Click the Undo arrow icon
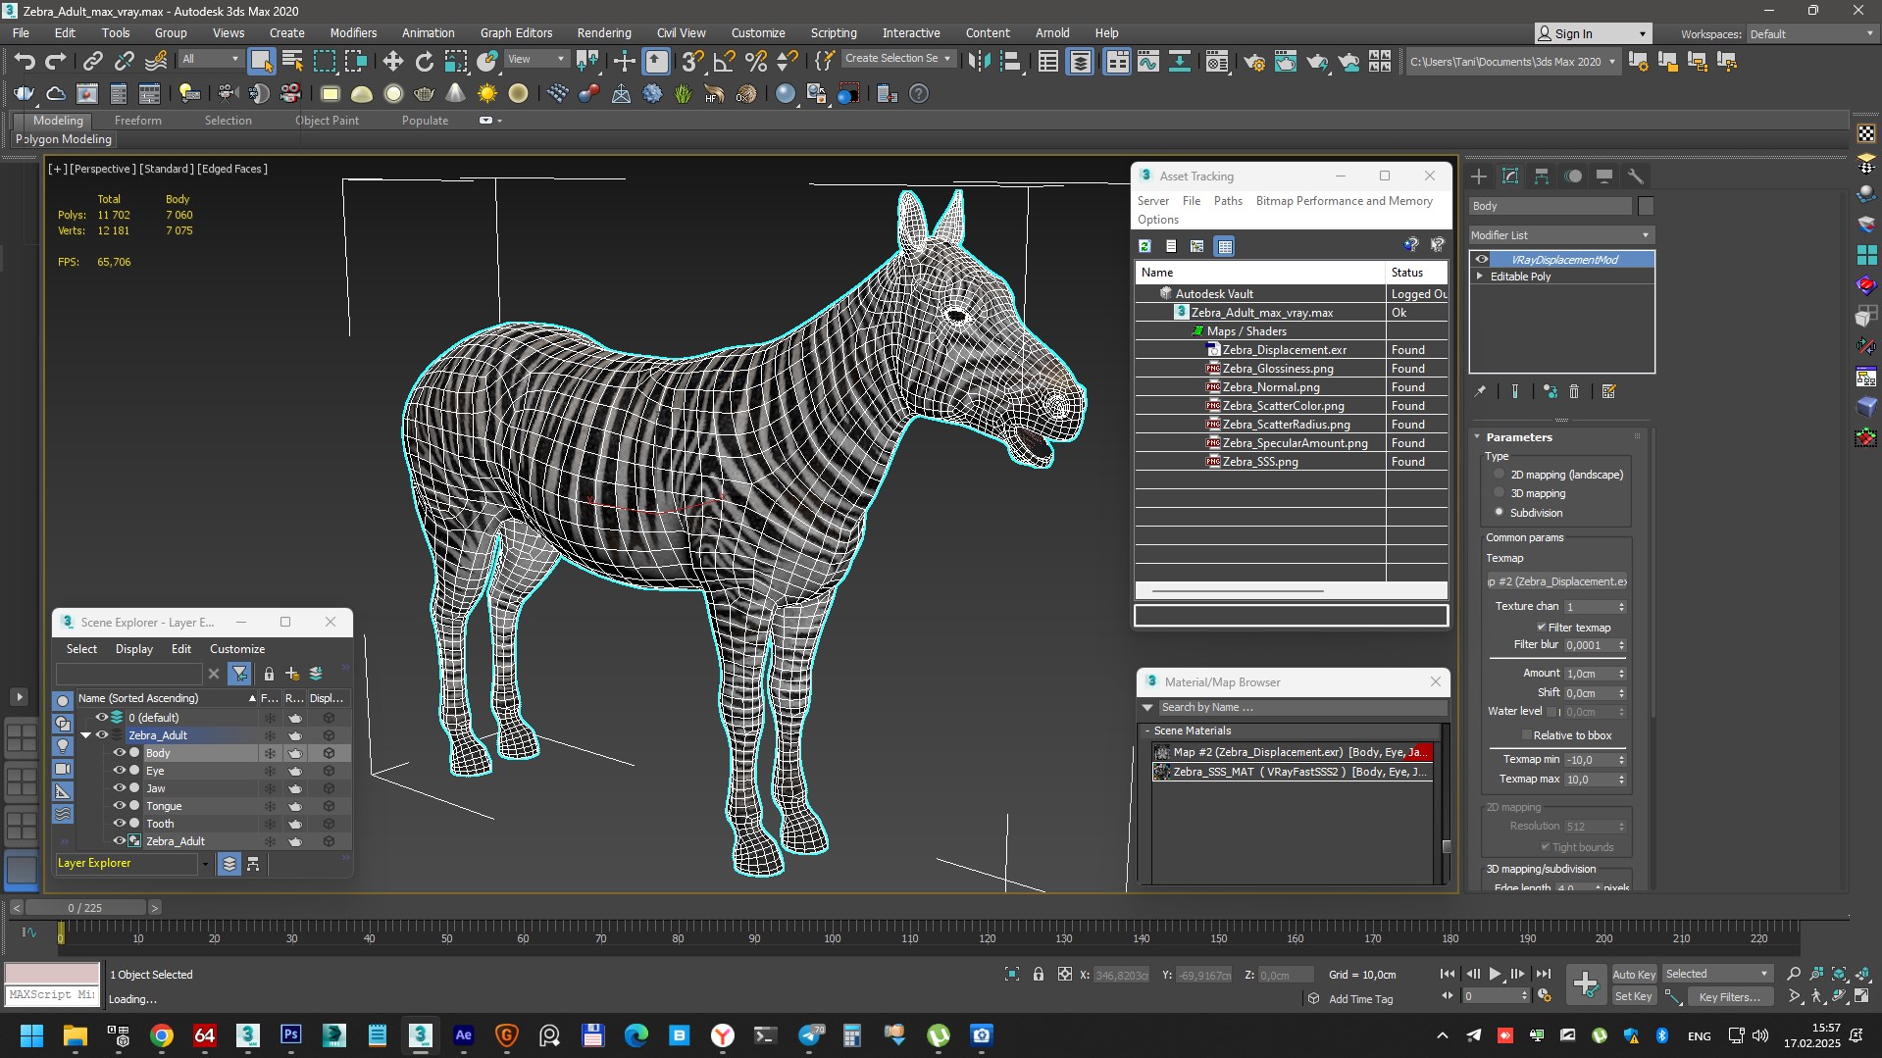The image size is (1882, 1058). pos(25,62)
